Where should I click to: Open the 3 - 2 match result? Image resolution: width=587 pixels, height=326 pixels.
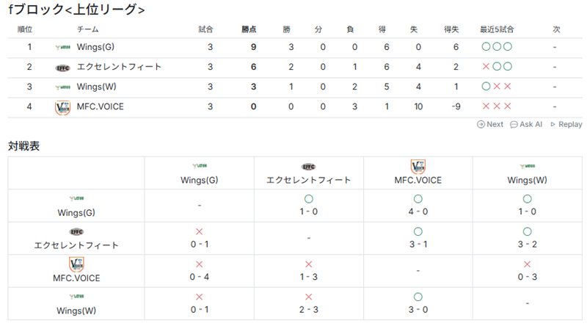coord(527,245)
